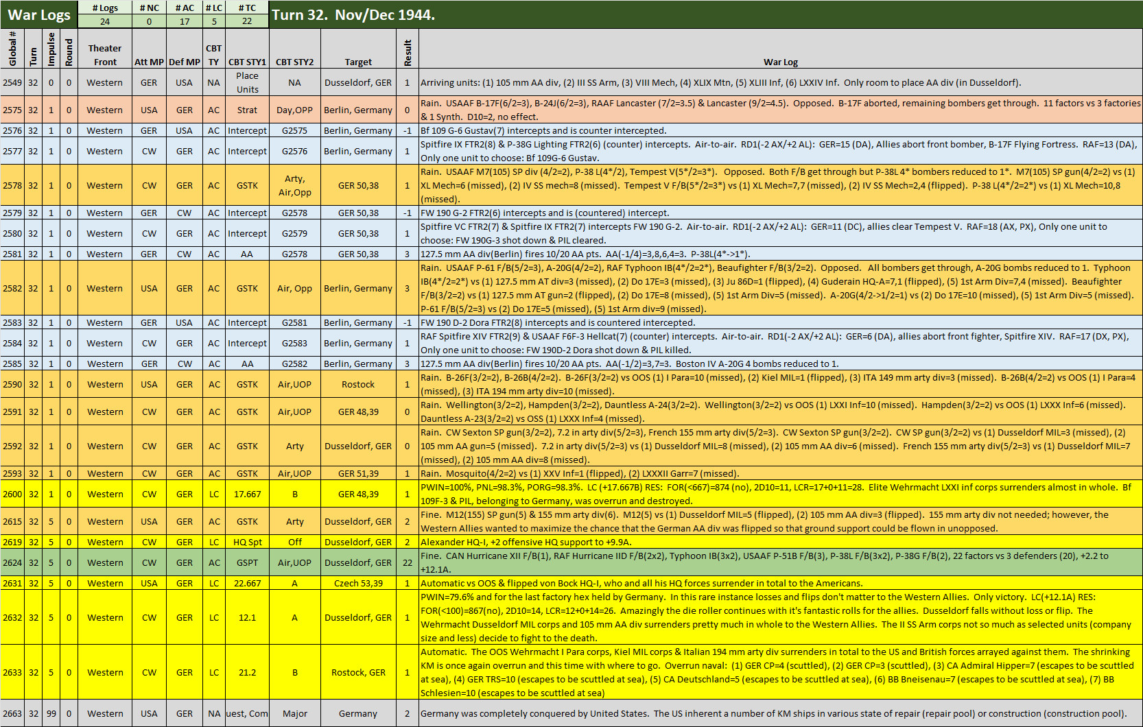Click the war log starting "Arriving units:"
The image size is (1143, 727).
781,82
